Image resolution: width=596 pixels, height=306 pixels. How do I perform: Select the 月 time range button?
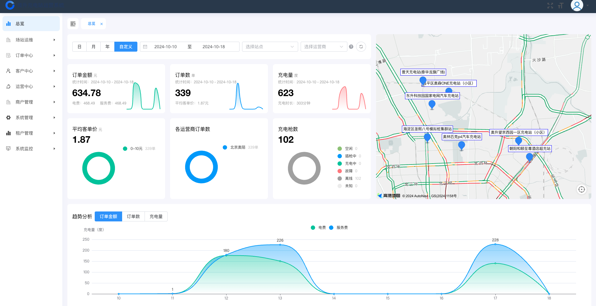93,47
